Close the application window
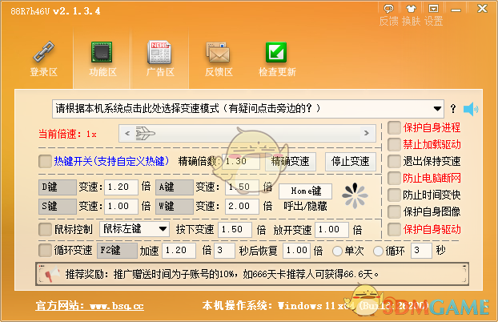The height and width of the screenshot is (322, 498). (482, 9)
